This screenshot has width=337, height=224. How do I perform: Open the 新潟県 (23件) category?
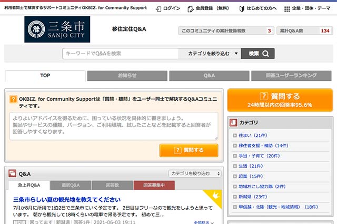253,197
